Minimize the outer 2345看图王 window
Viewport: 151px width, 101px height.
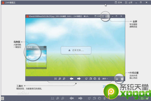[x=136, y=3]
